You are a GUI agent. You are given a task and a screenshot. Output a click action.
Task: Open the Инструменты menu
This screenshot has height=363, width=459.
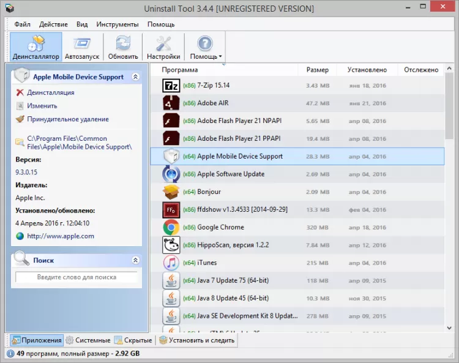click(116, 24)
